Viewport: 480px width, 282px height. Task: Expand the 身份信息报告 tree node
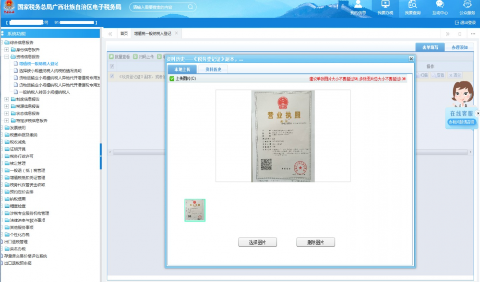click(6, 49)
